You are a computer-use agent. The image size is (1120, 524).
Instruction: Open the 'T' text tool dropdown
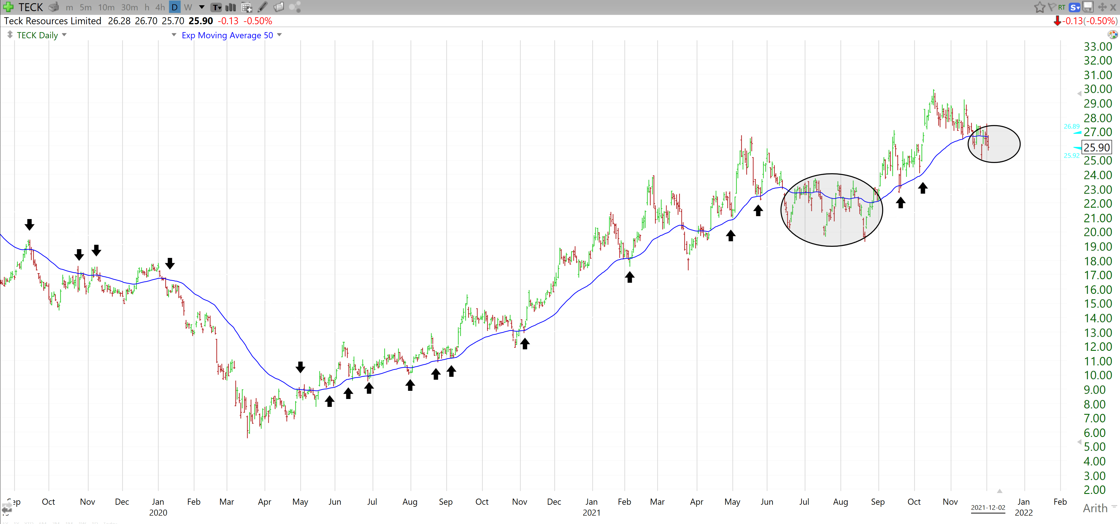tap(216, 7)
